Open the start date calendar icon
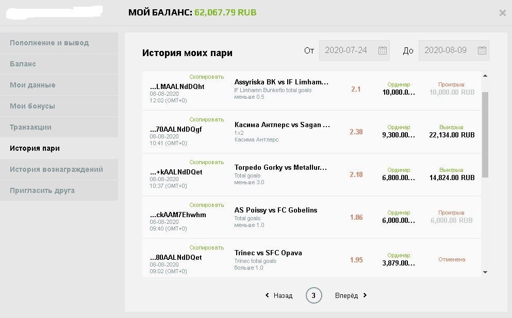 click(383, 50)
